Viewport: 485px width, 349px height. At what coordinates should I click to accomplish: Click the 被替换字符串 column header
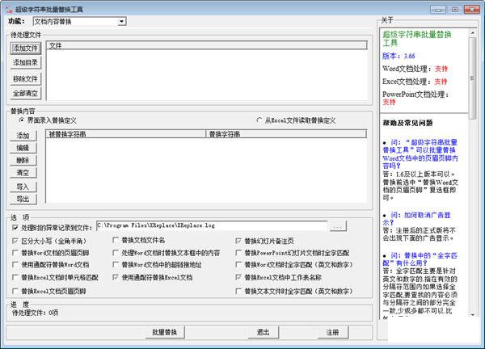pos(125,134)
